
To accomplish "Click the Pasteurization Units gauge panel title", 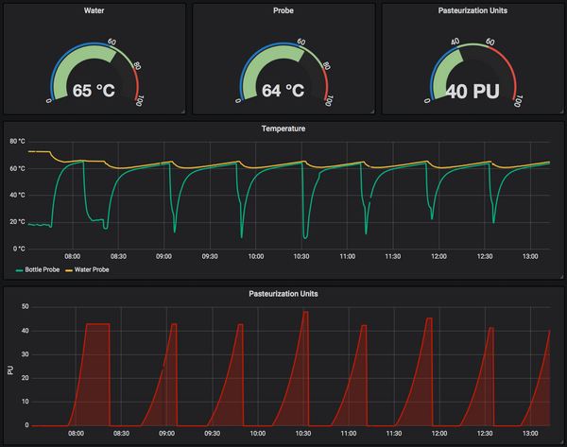I will click(x=472, y=11).
